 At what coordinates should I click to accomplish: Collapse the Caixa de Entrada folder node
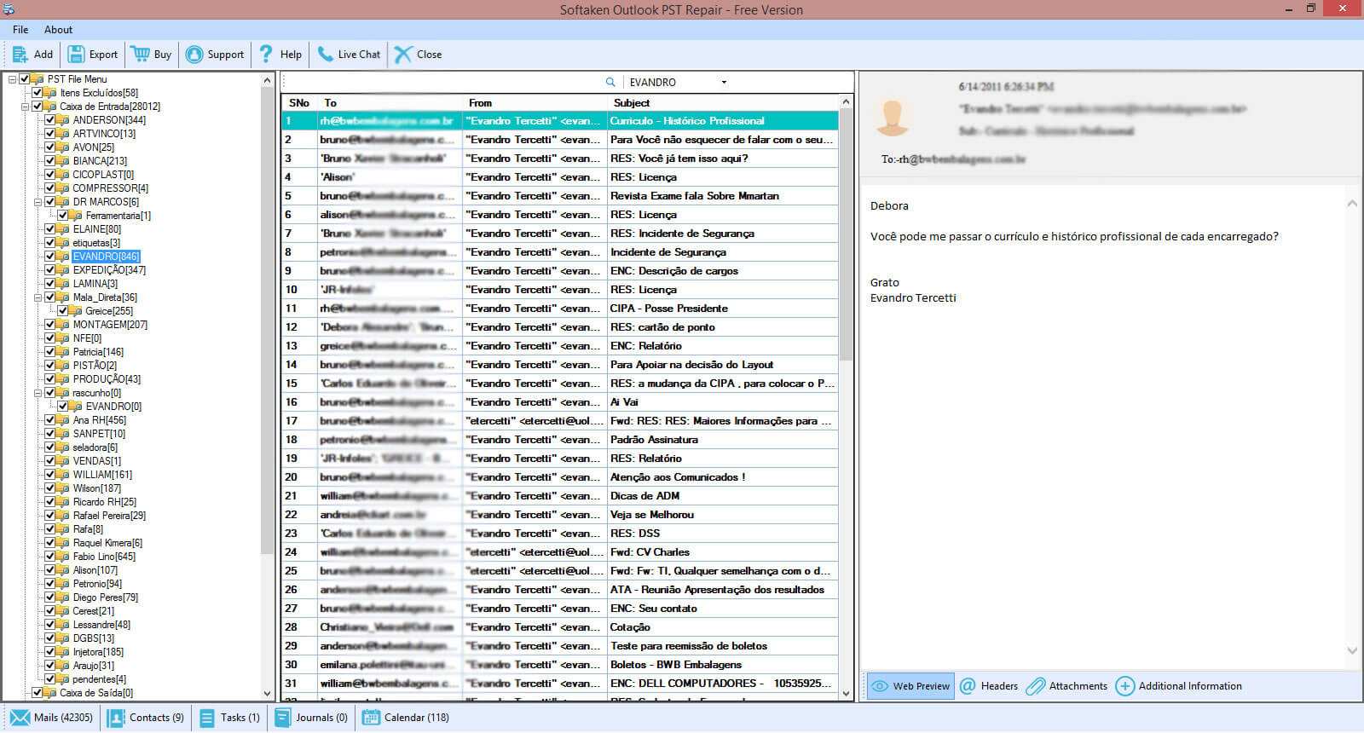tap(25, 107)
